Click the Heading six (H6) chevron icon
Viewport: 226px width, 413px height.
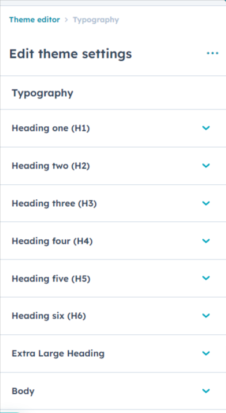(x=206, y=316)
